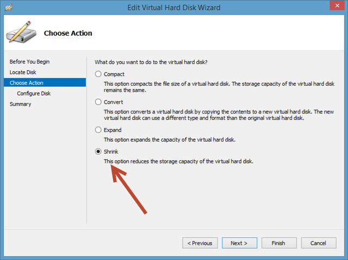Click the Previous button
The height and width of the screenshot is (260, 348).
200,243
